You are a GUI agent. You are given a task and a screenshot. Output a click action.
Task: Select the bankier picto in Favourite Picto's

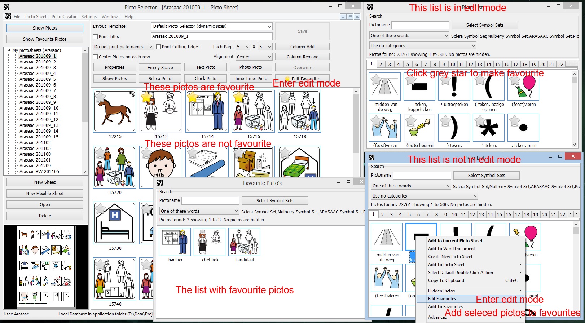click(x=175, y=242)
